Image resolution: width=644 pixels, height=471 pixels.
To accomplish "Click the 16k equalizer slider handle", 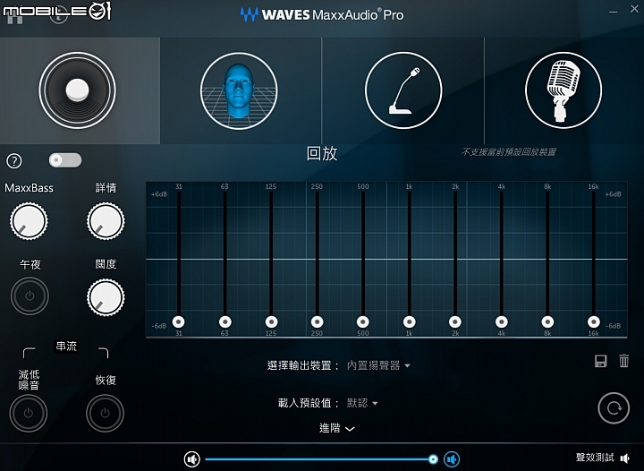I will pyautogui.click(x=594, y=321).
